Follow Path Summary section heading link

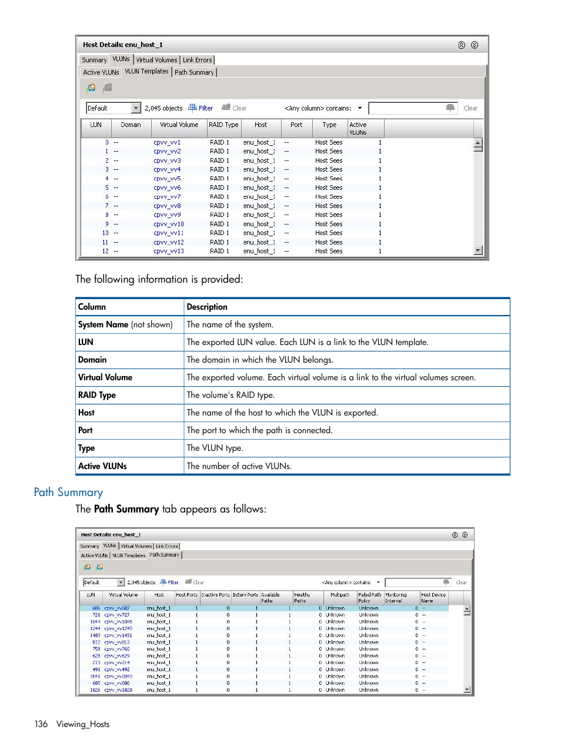68,493
